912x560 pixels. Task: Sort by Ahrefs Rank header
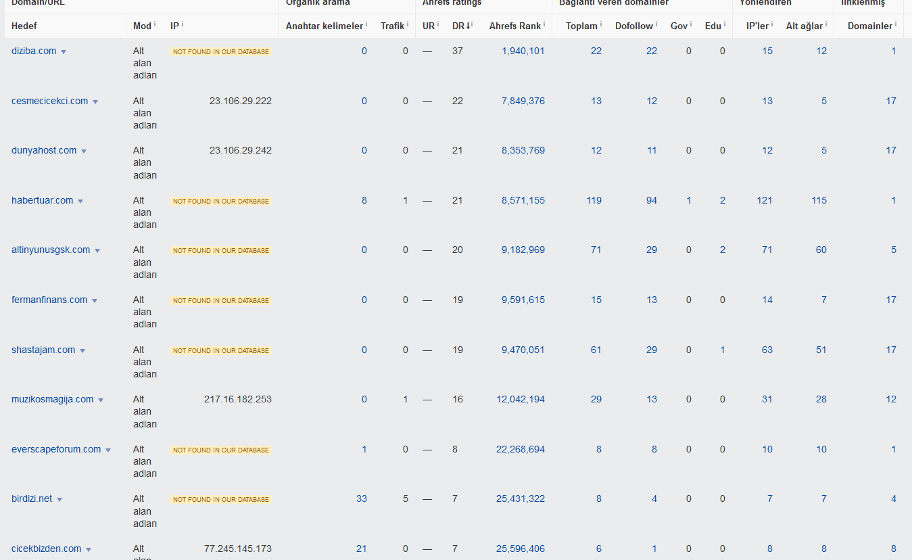tap(515, 26)
